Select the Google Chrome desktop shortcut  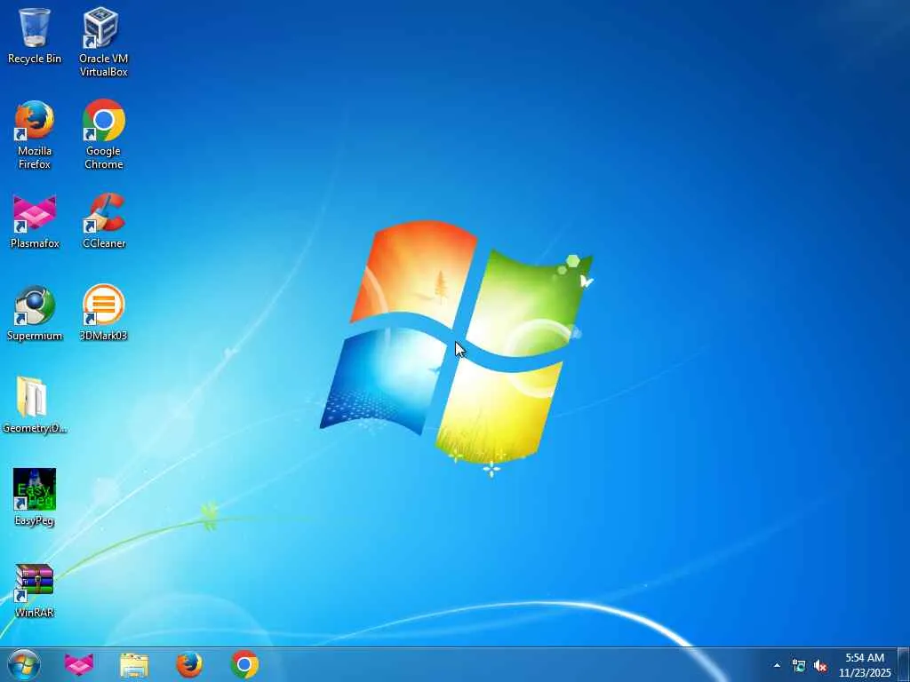point(103,135)
